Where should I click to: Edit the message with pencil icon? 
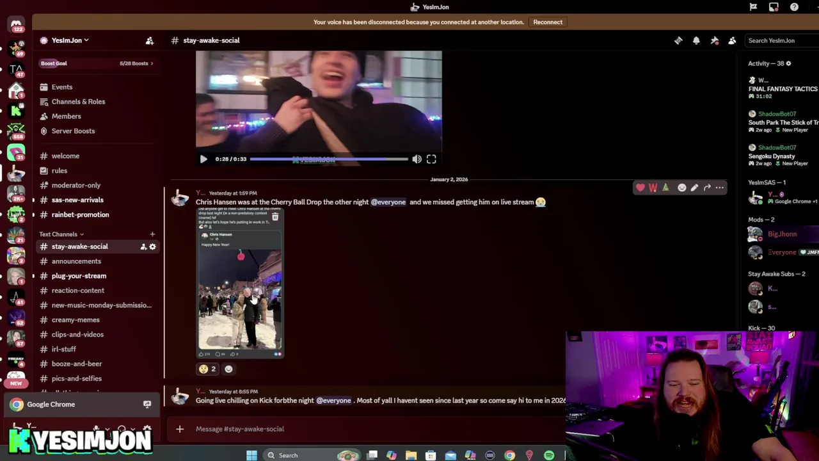pos(694,188)
